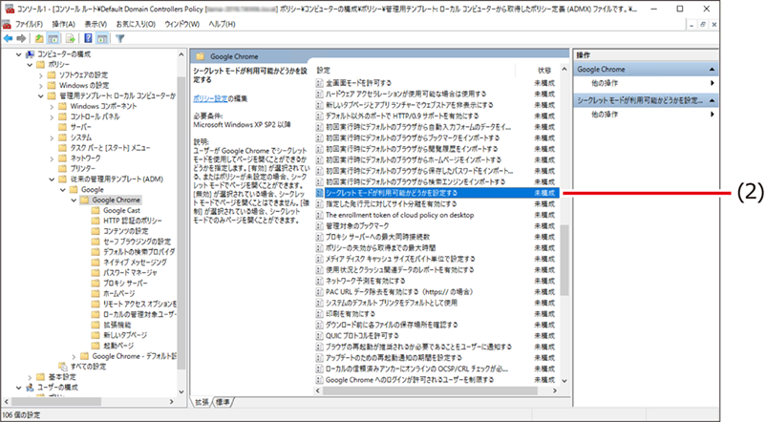Viewport: 767px width, 422px height.
Task: Select プロキシ サーバーへの最大同時接続数 policy row
Action: click(x=437, y=237)
